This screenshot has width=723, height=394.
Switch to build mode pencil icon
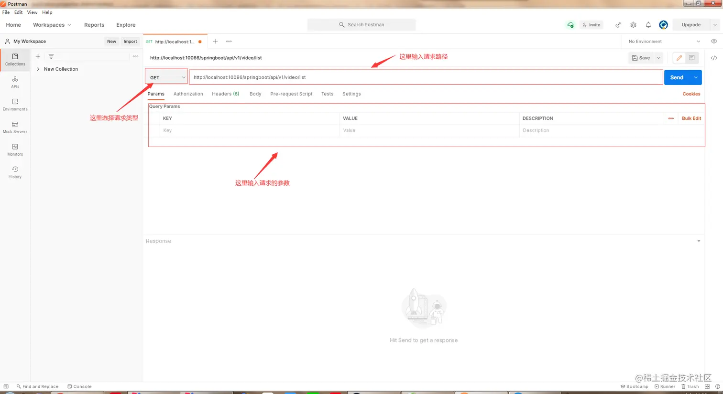[x=679, y=58]
